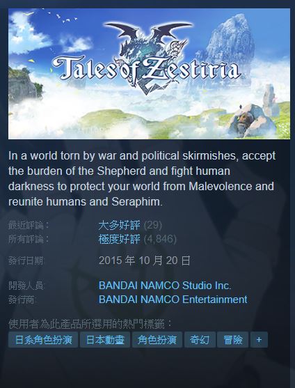Open the 奇幻 tag
This screenshot has width=295, height=388.
tap(200, 339)
